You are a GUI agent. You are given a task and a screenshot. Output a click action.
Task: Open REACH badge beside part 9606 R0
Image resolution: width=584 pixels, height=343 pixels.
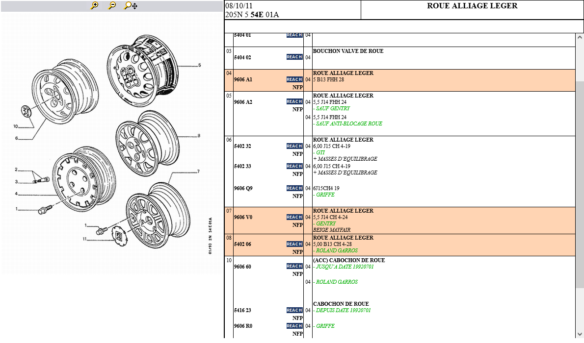[294, 326]
